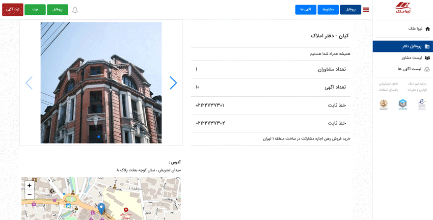Open چت from the green button
433x220 pixels.
(x=35, y=9)
